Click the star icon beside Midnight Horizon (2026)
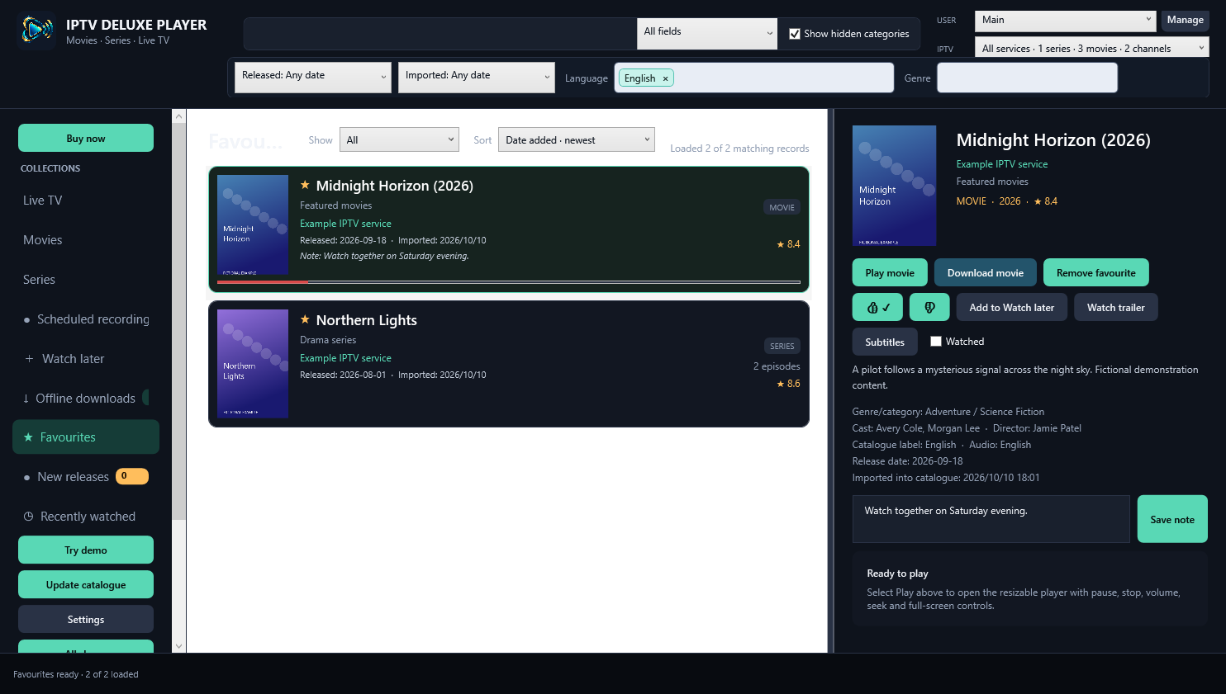Screen dimensions: 1226x694 pos(305,185)
